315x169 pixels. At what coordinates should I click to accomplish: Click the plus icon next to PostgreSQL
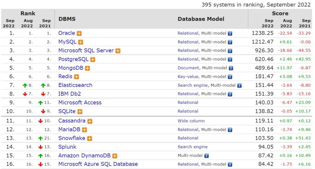point(92,60)
